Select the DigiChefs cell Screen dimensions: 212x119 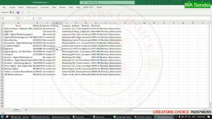[x=18, y=31]
